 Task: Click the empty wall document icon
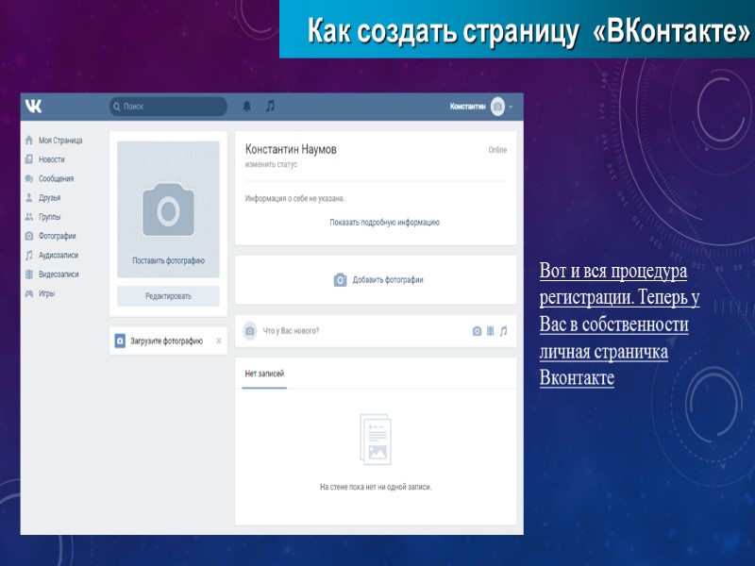(x=376, y=440)
